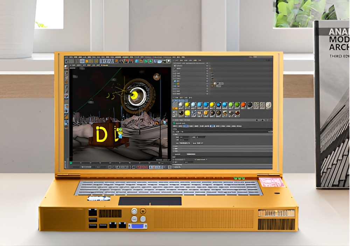The width and height of the screenshot is (350, 246).
Task: Select the small planet sphere in the viewport
Action: [156, 77]
